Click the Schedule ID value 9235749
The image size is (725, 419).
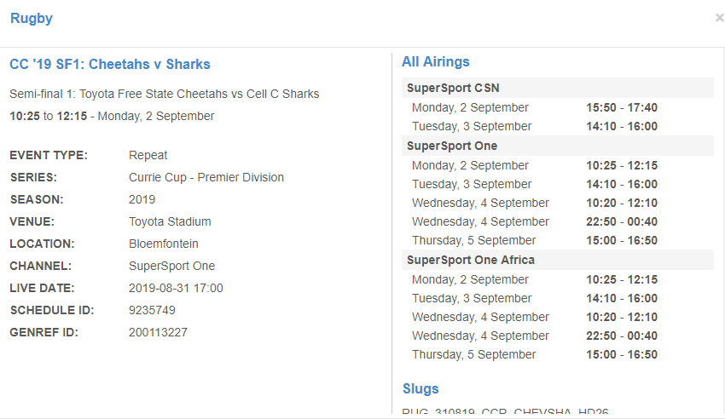(x=152, y=310)
